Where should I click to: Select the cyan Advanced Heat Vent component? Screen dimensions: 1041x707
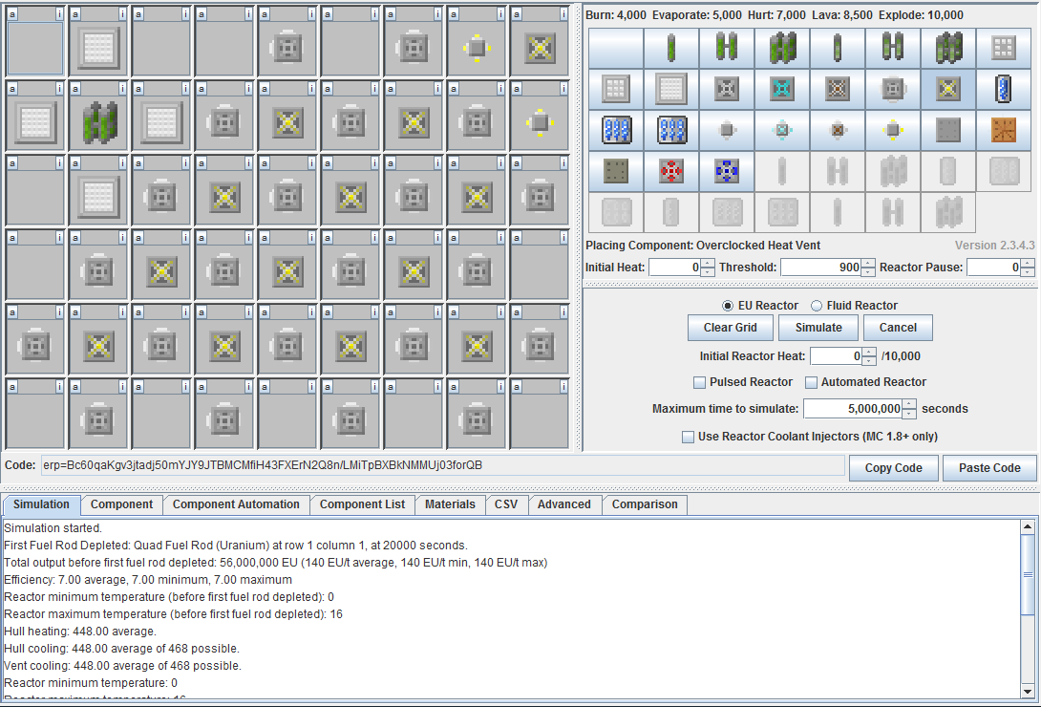[782, 89]
